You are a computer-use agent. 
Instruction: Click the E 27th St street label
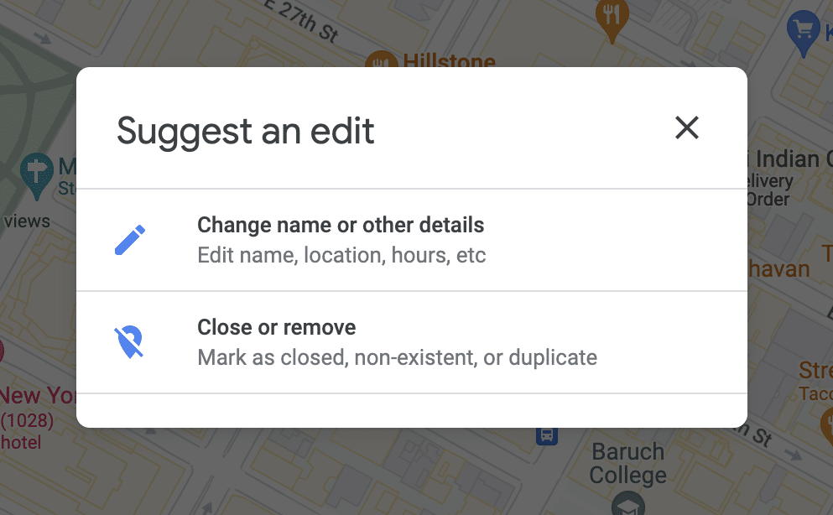pos(301,20)
